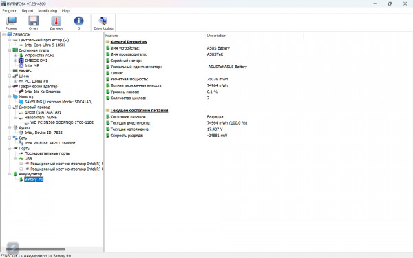Viewport: 413px width, 258px height.
Task: Collapse the Аккумулятор node
Action: 10,174
